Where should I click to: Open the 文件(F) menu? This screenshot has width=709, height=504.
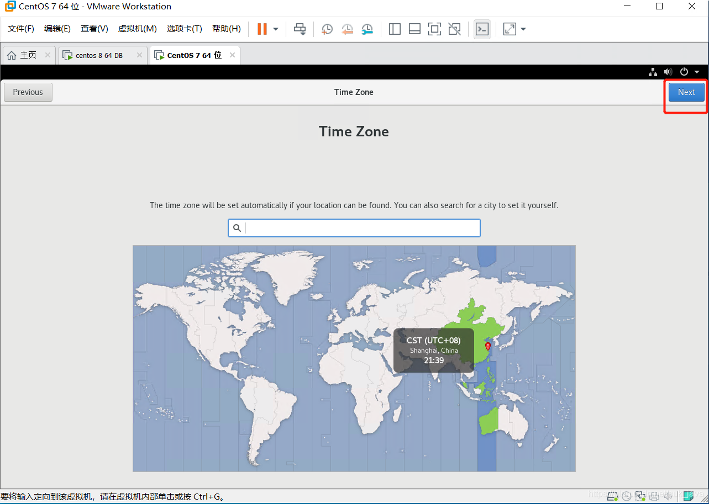point(21,29)
